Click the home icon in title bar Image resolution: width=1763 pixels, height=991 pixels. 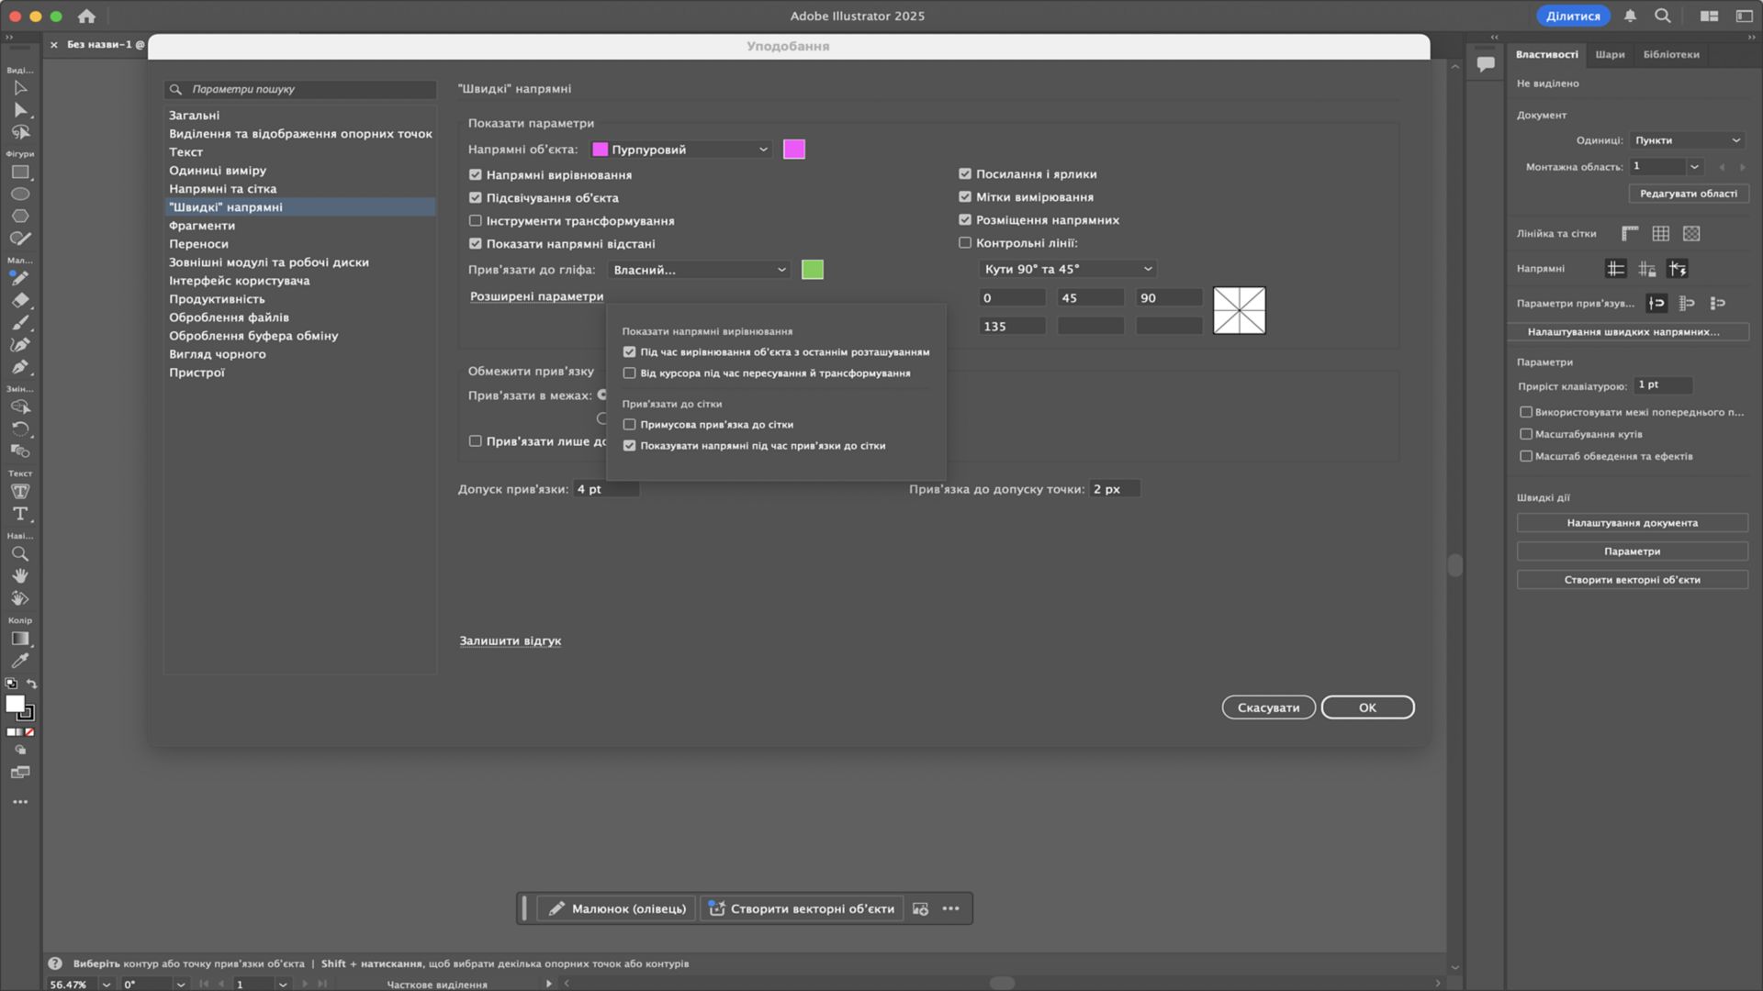86,16
